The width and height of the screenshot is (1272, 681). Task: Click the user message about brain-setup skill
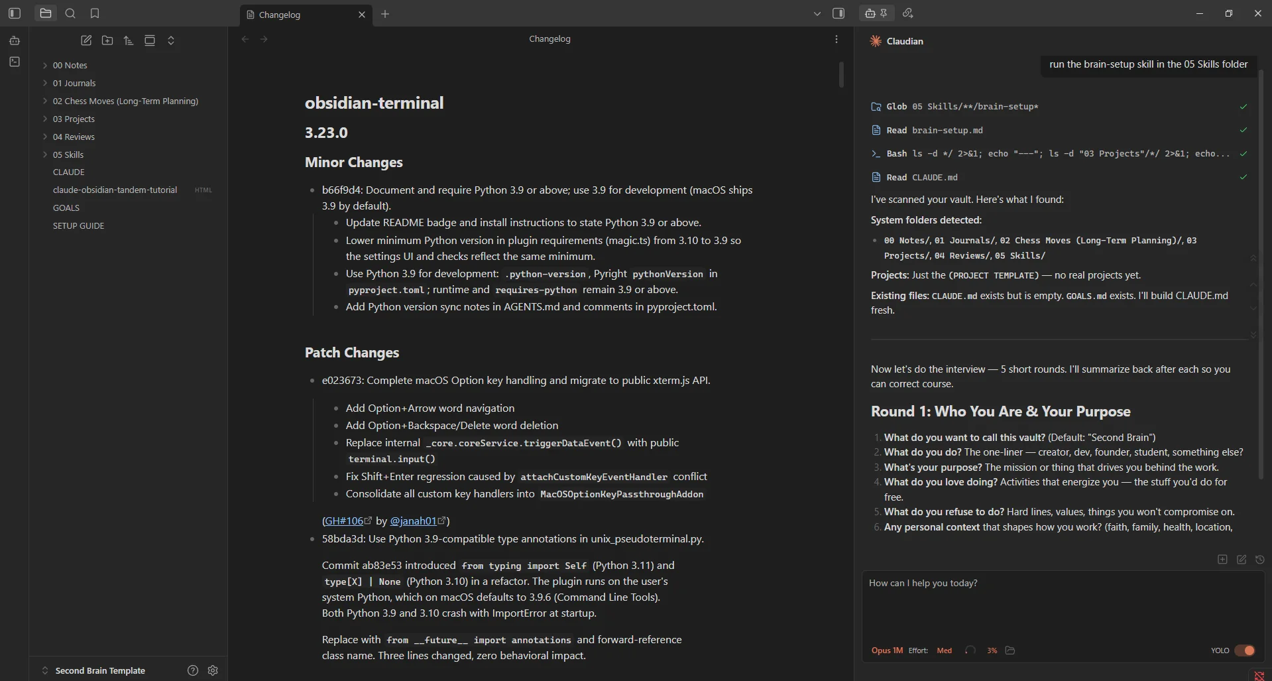click(1148, 64)
